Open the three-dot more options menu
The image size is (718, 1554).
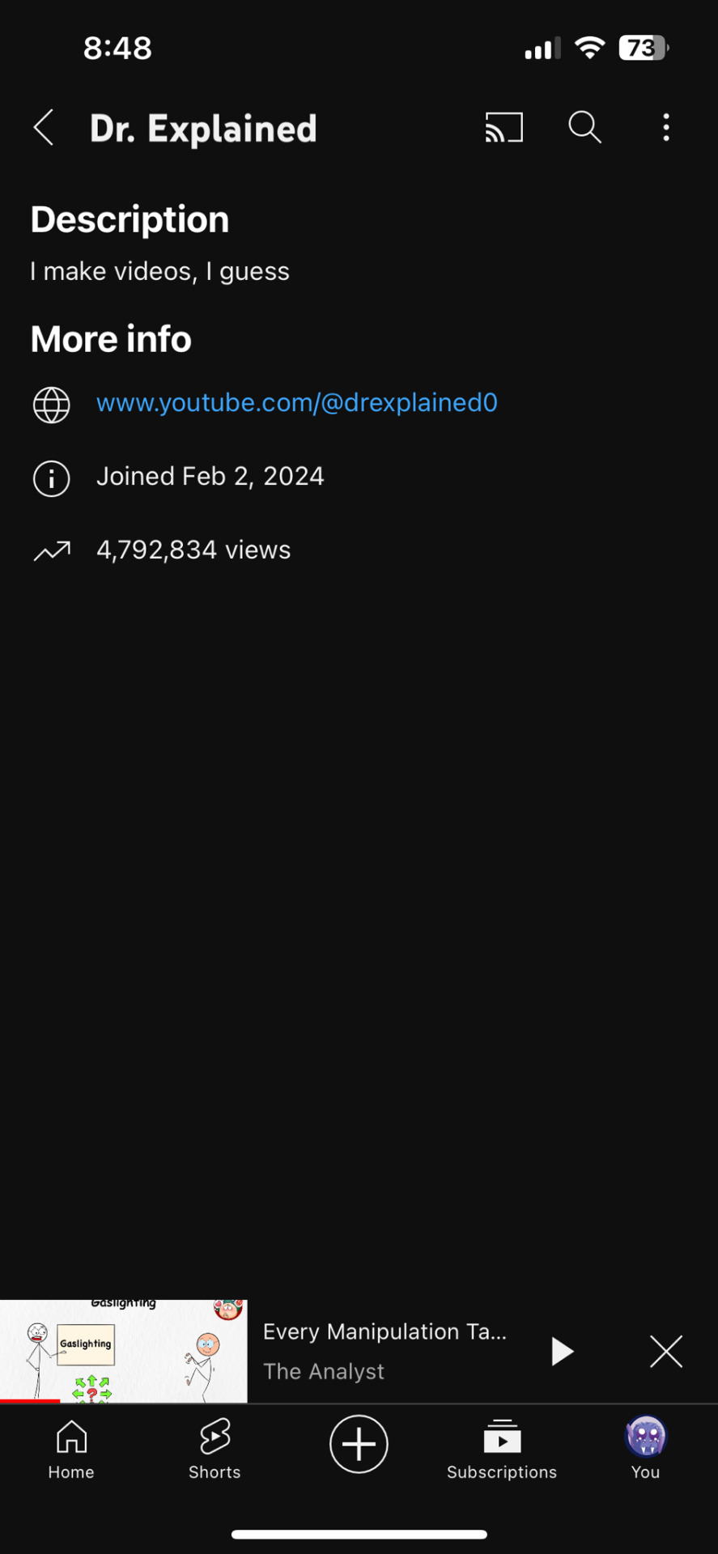tap(666, 128)
